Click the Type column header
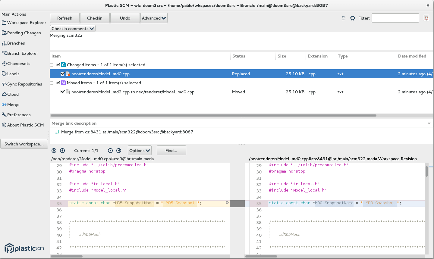Viewport: 434px width, 259px height. pos(366,56)
